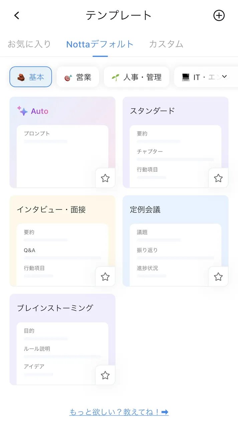Select the Nottaデフォルト tab
This screenshot has height=428, width=238.
coord(99,44)
